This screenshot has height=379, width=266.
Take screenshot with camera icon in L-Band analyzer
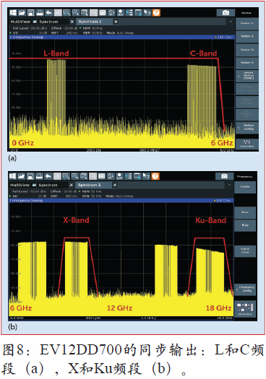pos(226,12)
